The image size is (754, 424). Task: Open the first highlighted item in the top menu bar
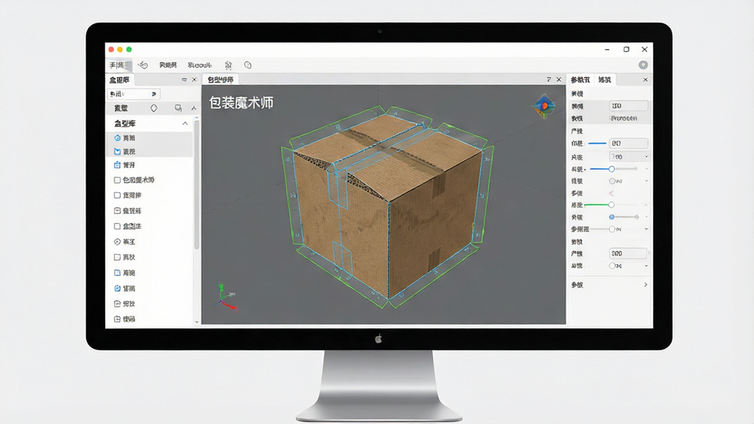coord(117,65)
